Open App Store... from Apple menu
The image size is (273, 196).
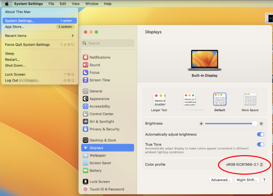tap(40, 27)
